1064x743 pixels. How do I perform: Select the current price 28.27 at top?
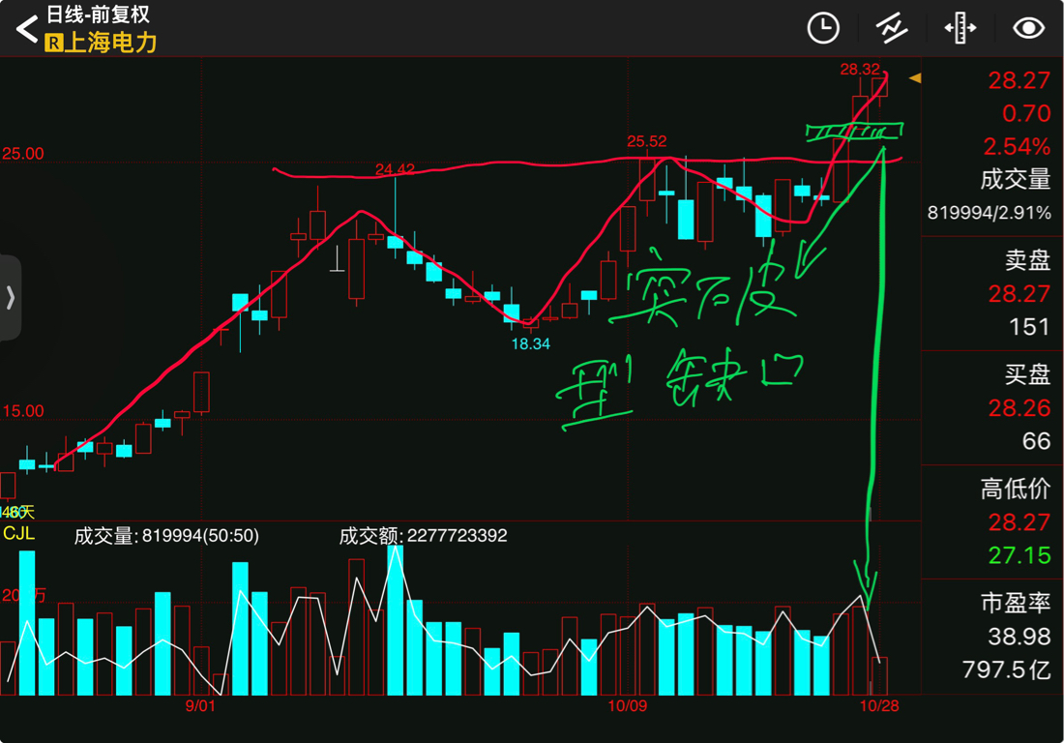click(1019, 80)
